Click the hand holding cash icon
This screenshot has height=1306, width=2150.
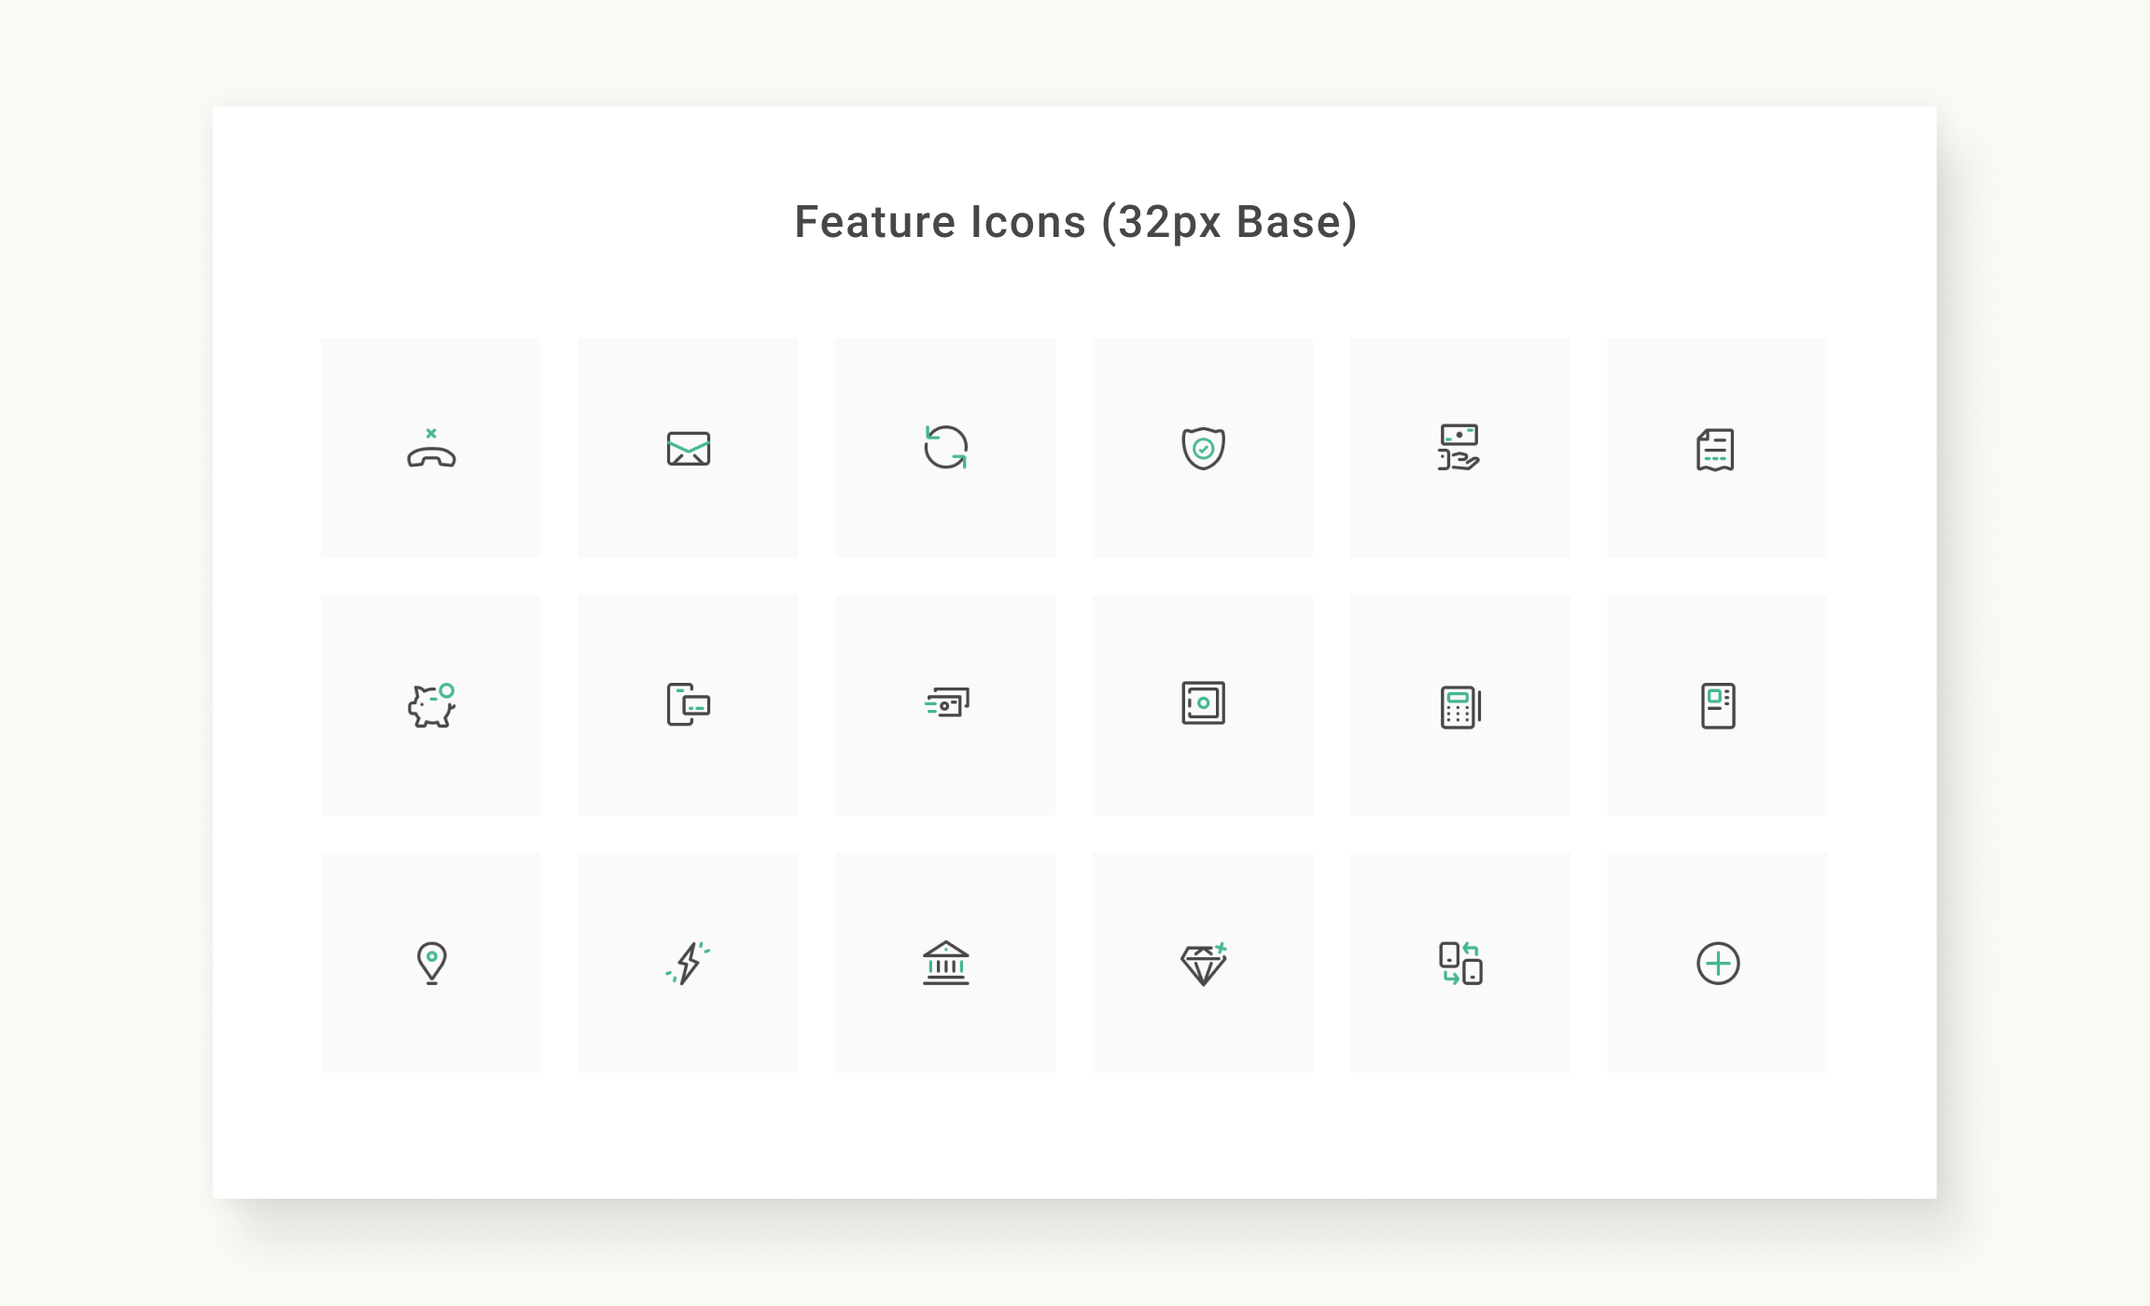(1459, 448)
